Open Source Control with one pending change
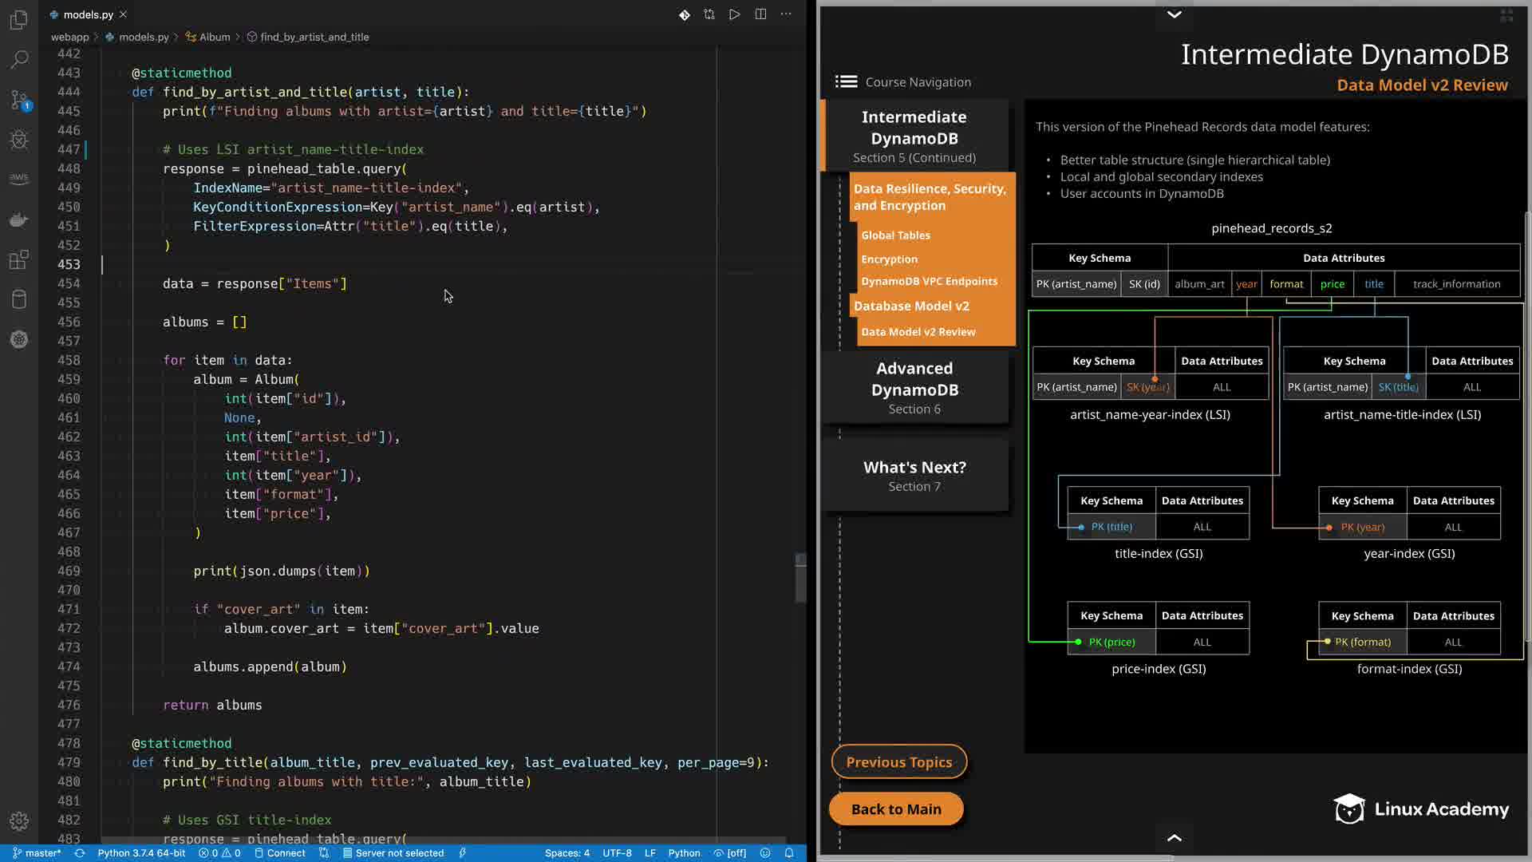Screen dimensions: 1532x862 (19, 100)
